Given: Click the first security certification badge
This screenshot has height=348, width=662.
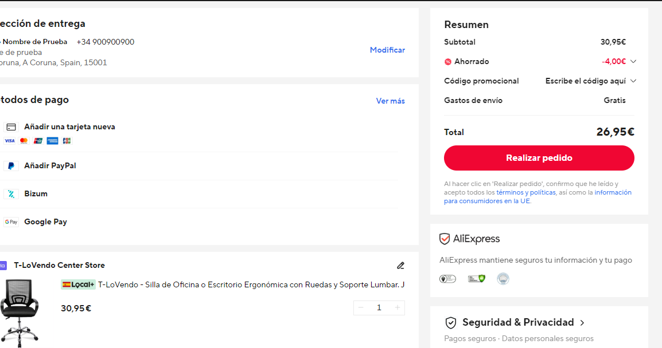Looking at the screenshot, I should point(447,279).
